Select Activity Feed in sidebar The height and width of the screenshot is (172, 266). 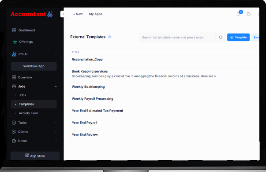click(x=28, y=113)
